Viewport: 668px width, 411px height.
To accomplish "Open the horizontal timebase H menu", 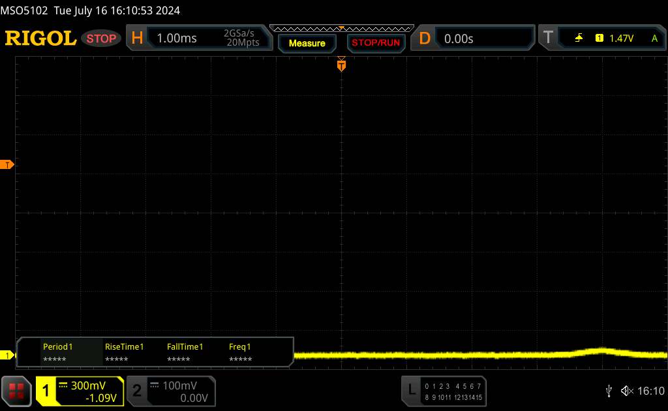I will 137,38.
